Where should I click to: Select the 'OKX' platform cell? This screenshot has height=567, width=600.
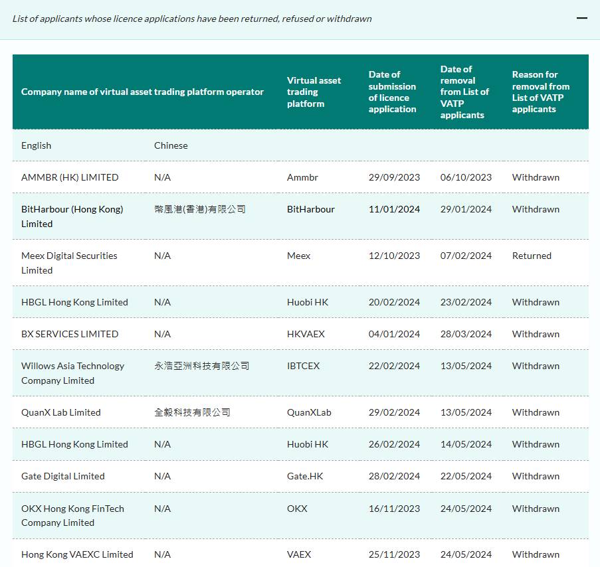tap(297, 509)
